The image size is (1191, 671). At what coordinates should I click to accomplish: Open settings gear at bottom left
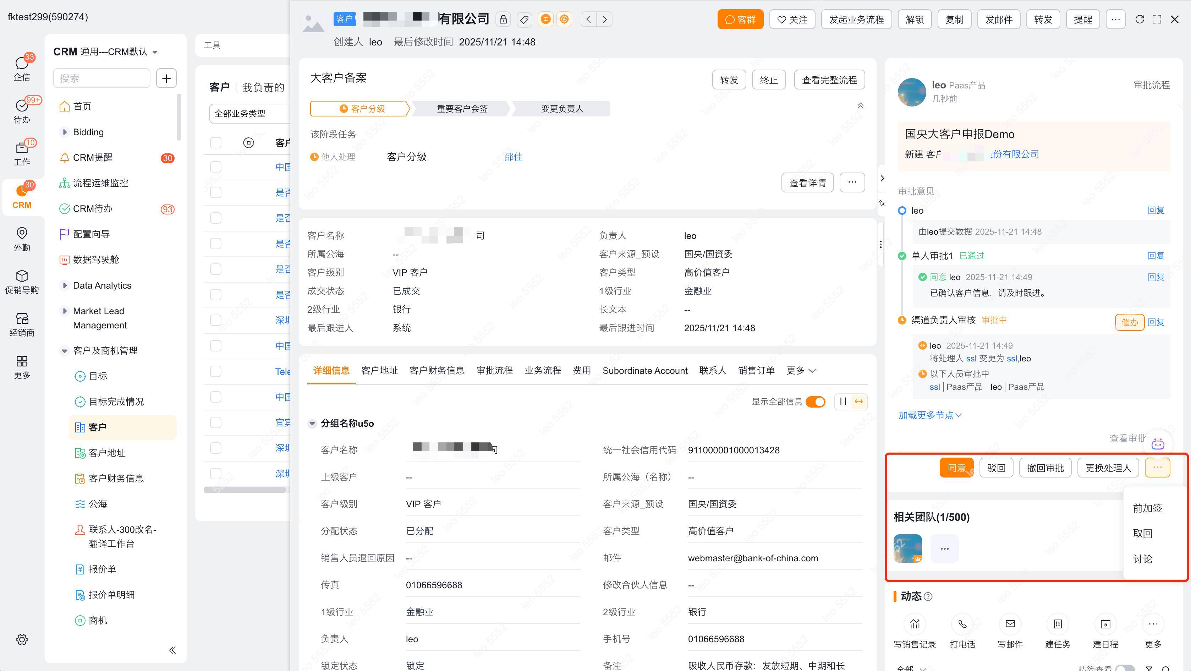(x=22, y=639)
